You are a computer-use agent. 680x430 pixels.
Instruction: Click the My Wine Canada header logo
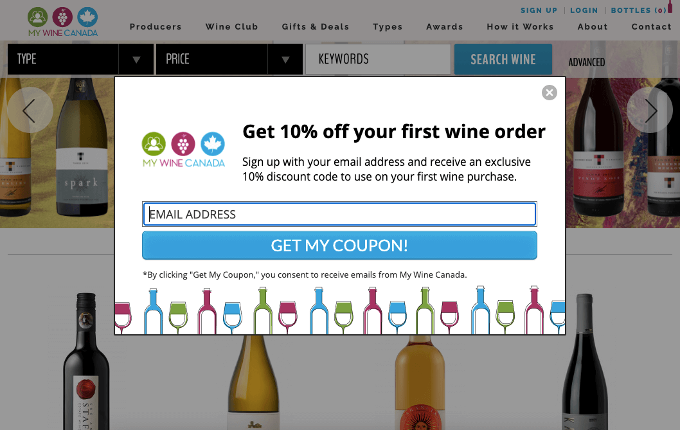click(x=62, y=22)
